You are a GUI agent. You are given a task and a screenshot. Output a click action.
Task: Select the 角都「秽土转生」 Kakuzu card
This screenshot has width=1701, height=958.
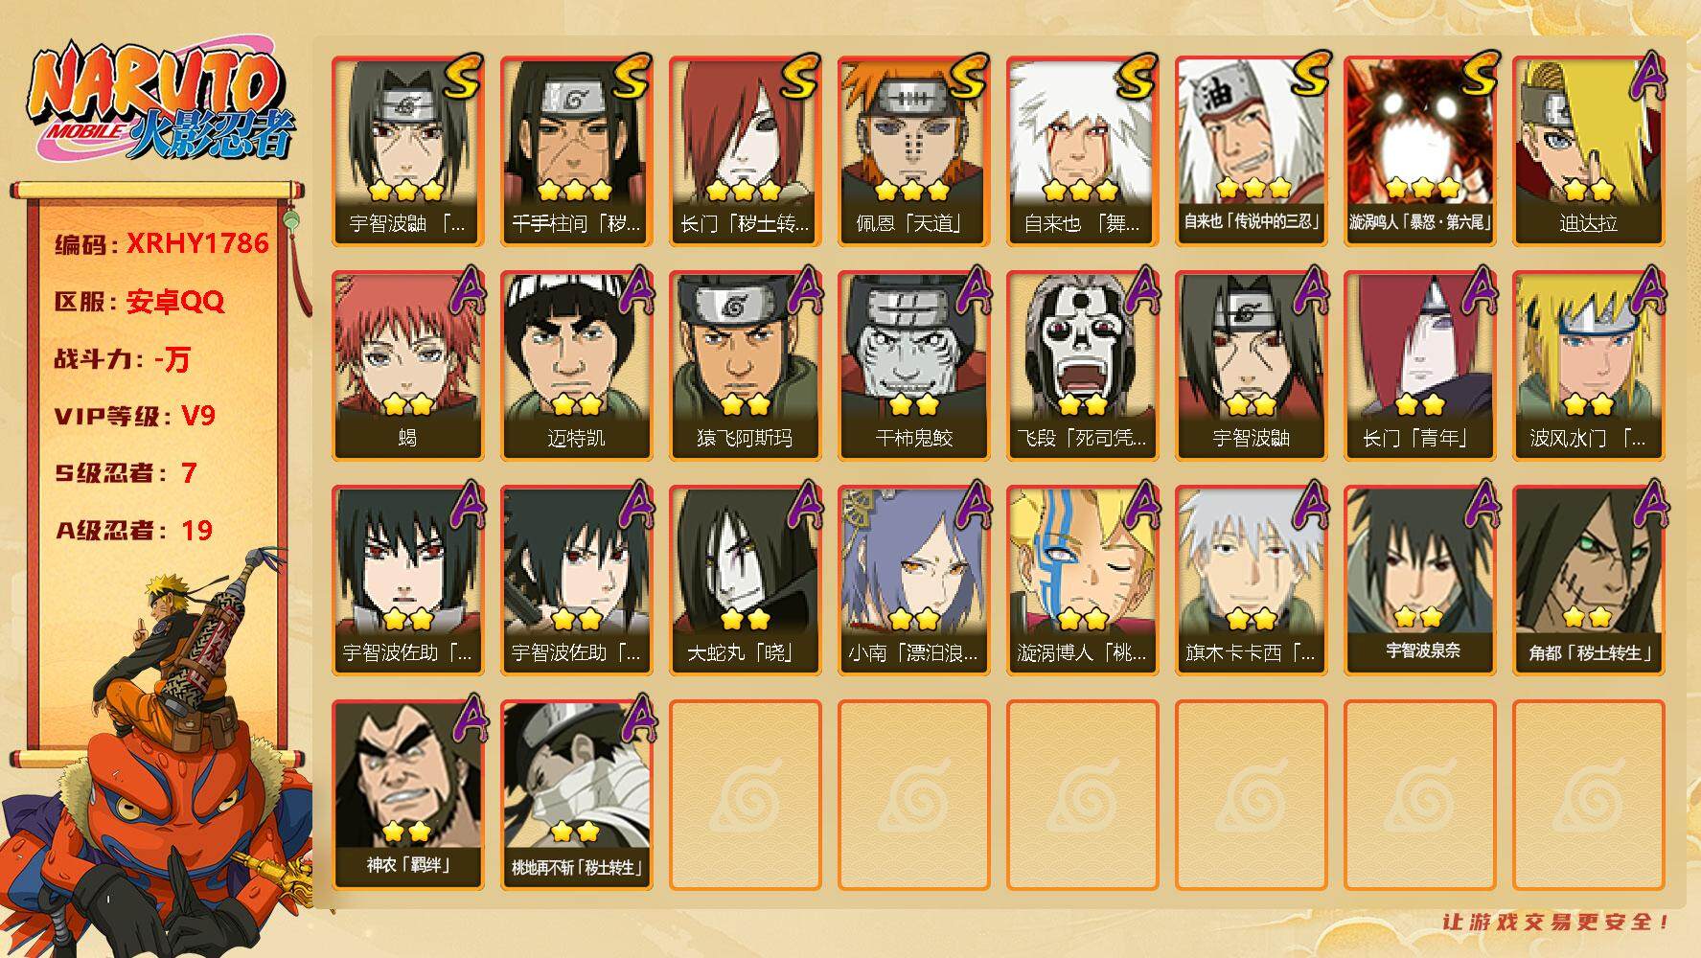click(x=1588, y=580)
